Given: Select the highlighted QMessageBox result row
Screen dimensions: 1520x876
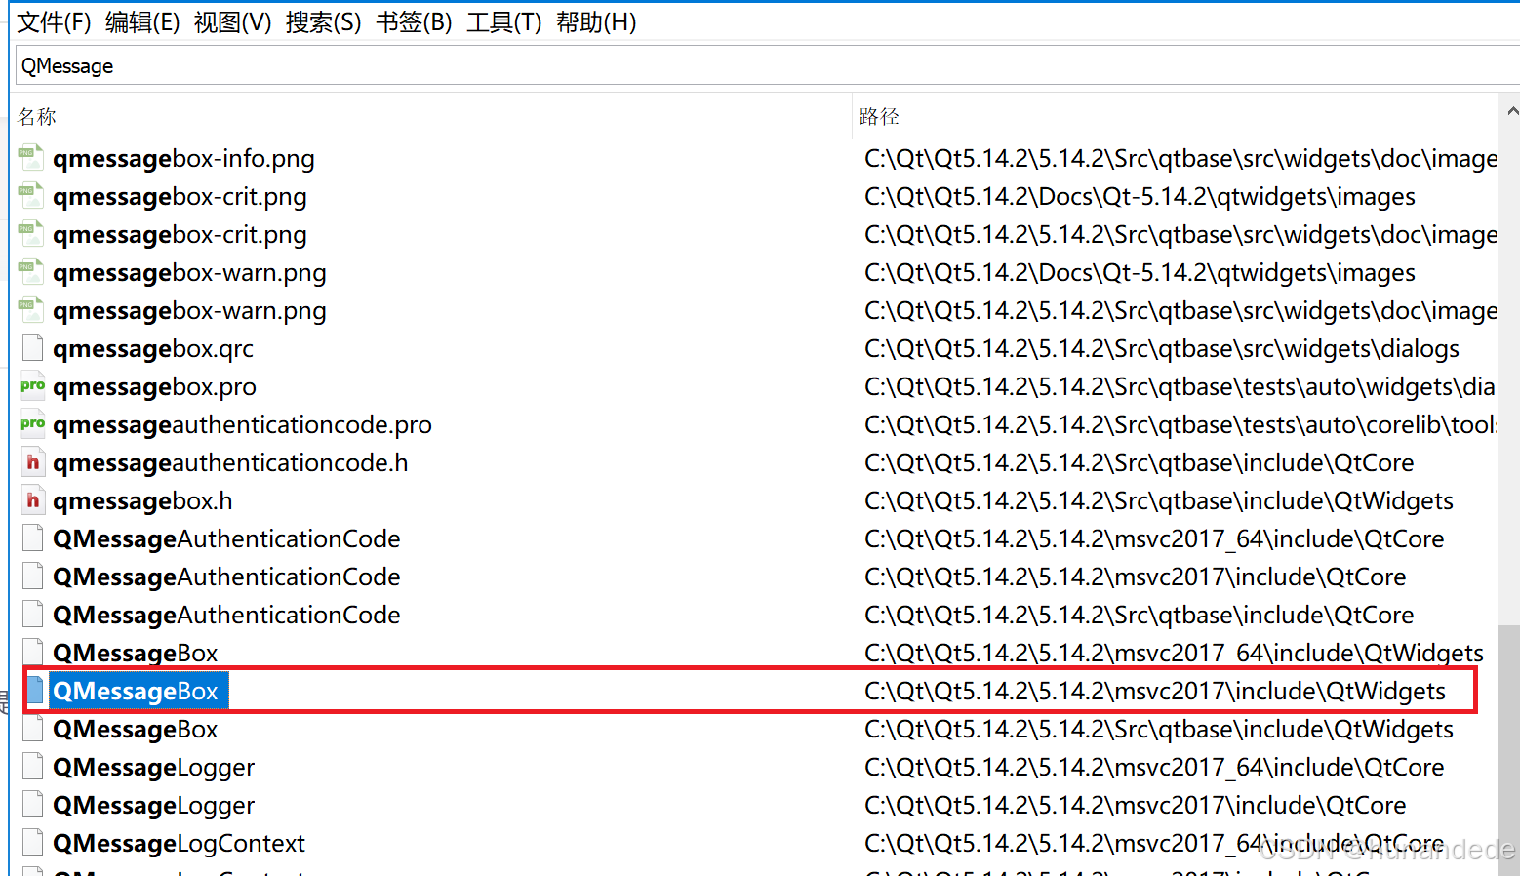Looking at the screenshot, I should 138,691.
